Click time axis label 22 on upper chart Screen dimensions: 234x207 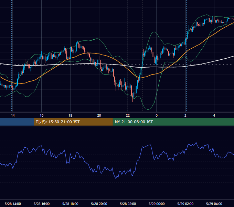tap(128, 116)
